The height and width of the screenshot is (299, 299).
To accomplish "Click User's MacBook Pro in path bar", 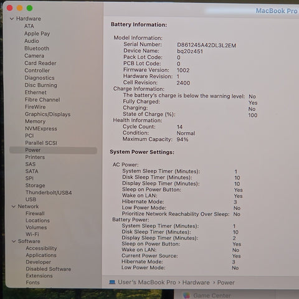I will pyautogui.click(x=147, y=282).
